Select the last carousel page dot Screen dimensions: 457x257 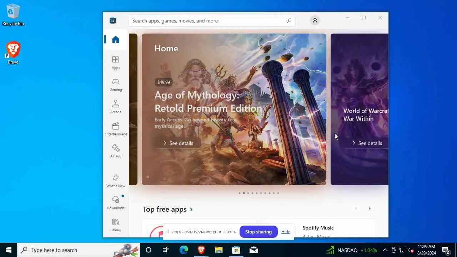click(x=278, y=193)
